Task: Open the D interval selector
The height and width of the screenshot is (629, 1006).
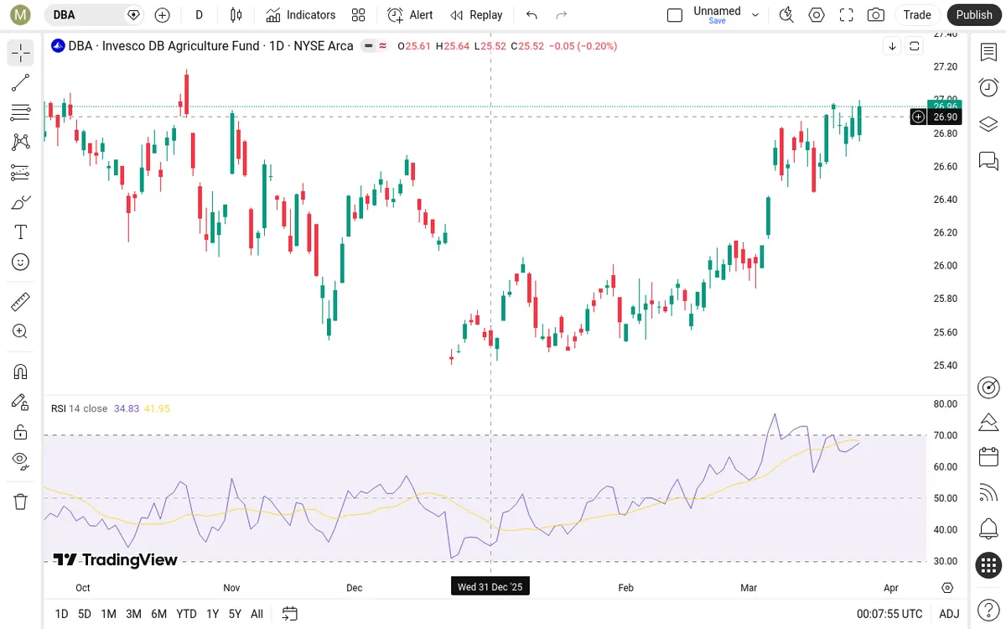Action: (x=199, y=15)
